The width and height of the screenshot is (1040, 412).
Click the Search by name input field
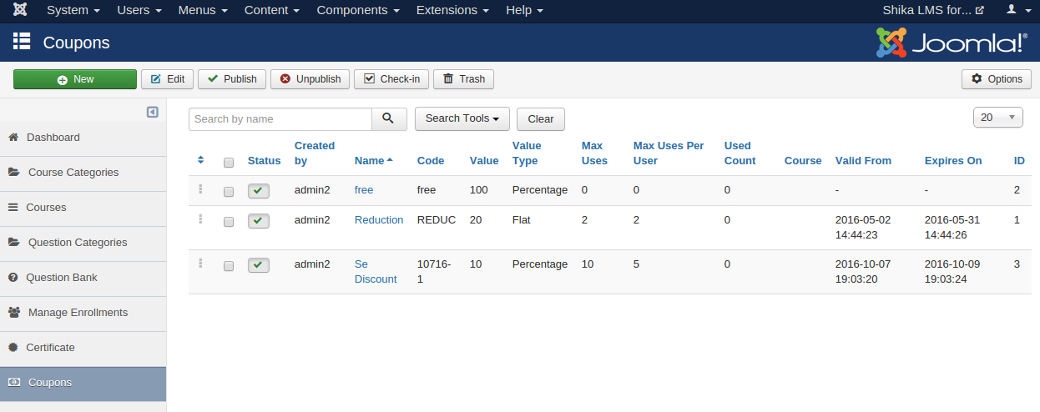tap(280, 119)
